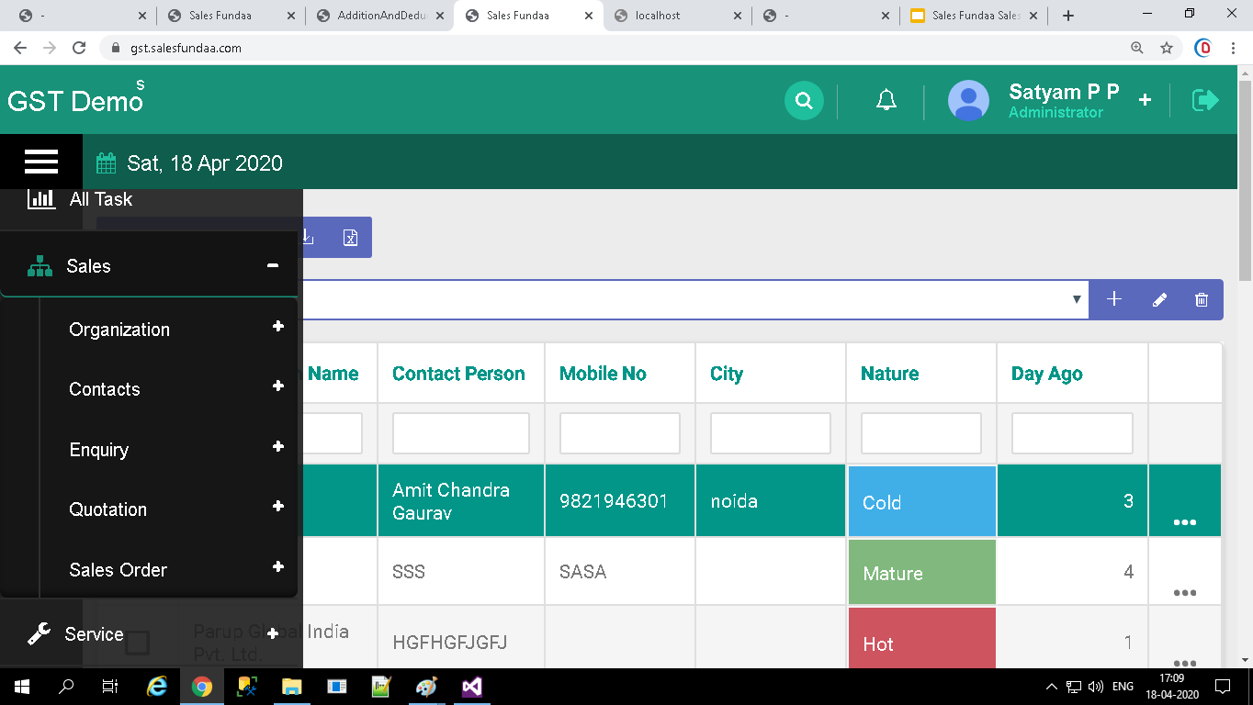This screenshot has height=705, width=1253.
Task: Sort by the Contact Person column header
Action: pyautogui.click(x=458, y=374)
